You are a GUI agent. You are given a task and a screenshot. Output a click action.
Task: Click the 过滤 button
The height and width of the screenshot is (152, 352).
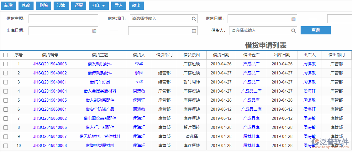(61, 6)
